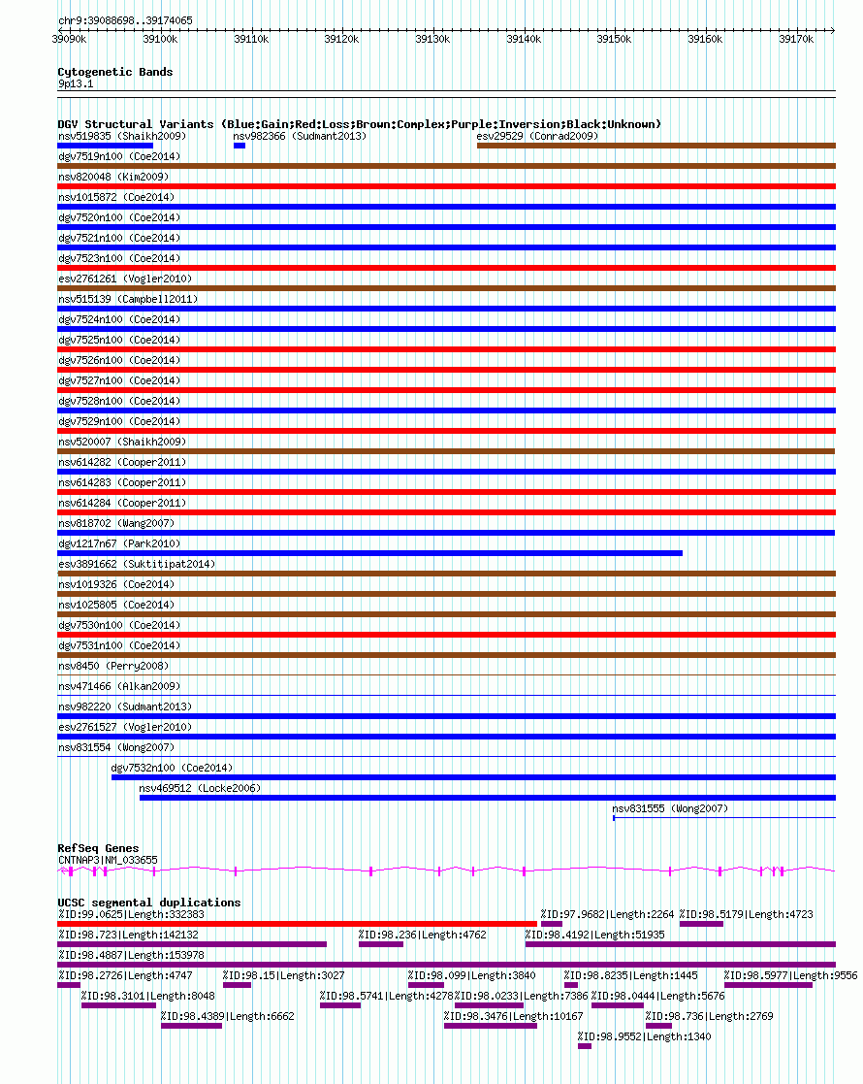Click %ID:98.3476|Length:10167 duplication label
The width and height of the screenshot is (863, 1084).
[514, 1017]
